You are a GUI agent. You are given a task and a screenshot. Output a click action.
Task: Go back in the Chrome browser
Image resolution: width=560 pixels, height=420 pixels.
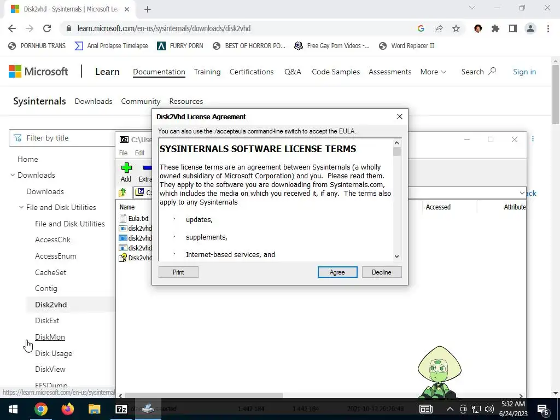coord(12,28)
